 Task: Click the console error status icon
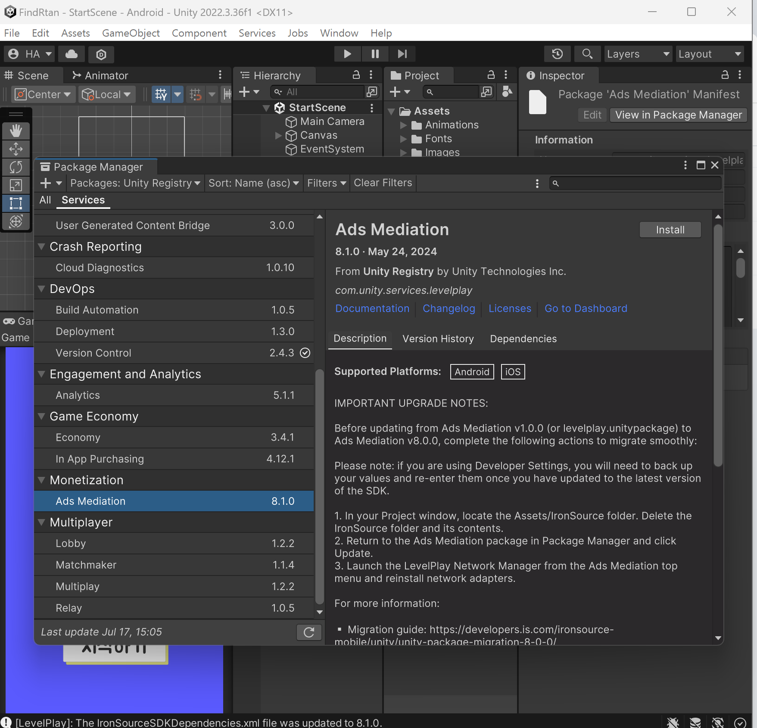click(6, 722)
